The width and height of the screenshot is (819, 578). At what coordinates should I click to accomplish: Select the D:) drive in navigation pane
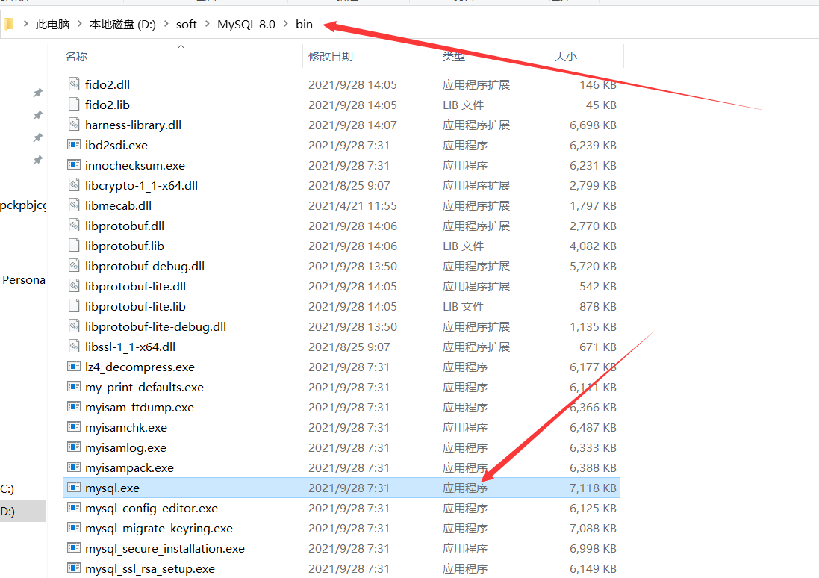[x=22, y=511]
